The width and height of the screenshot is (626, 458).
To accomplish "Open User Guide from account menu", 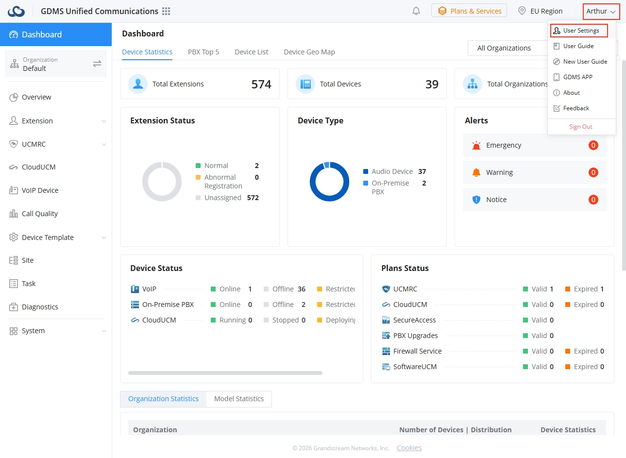I will (x=578, y=46).
